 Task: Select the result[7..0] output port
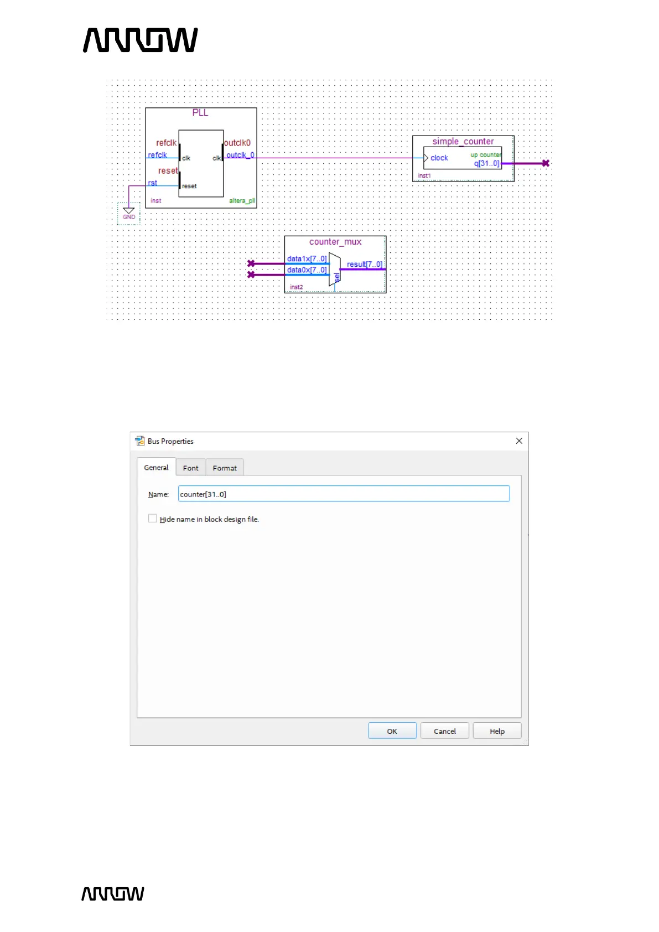coord(365,264)
